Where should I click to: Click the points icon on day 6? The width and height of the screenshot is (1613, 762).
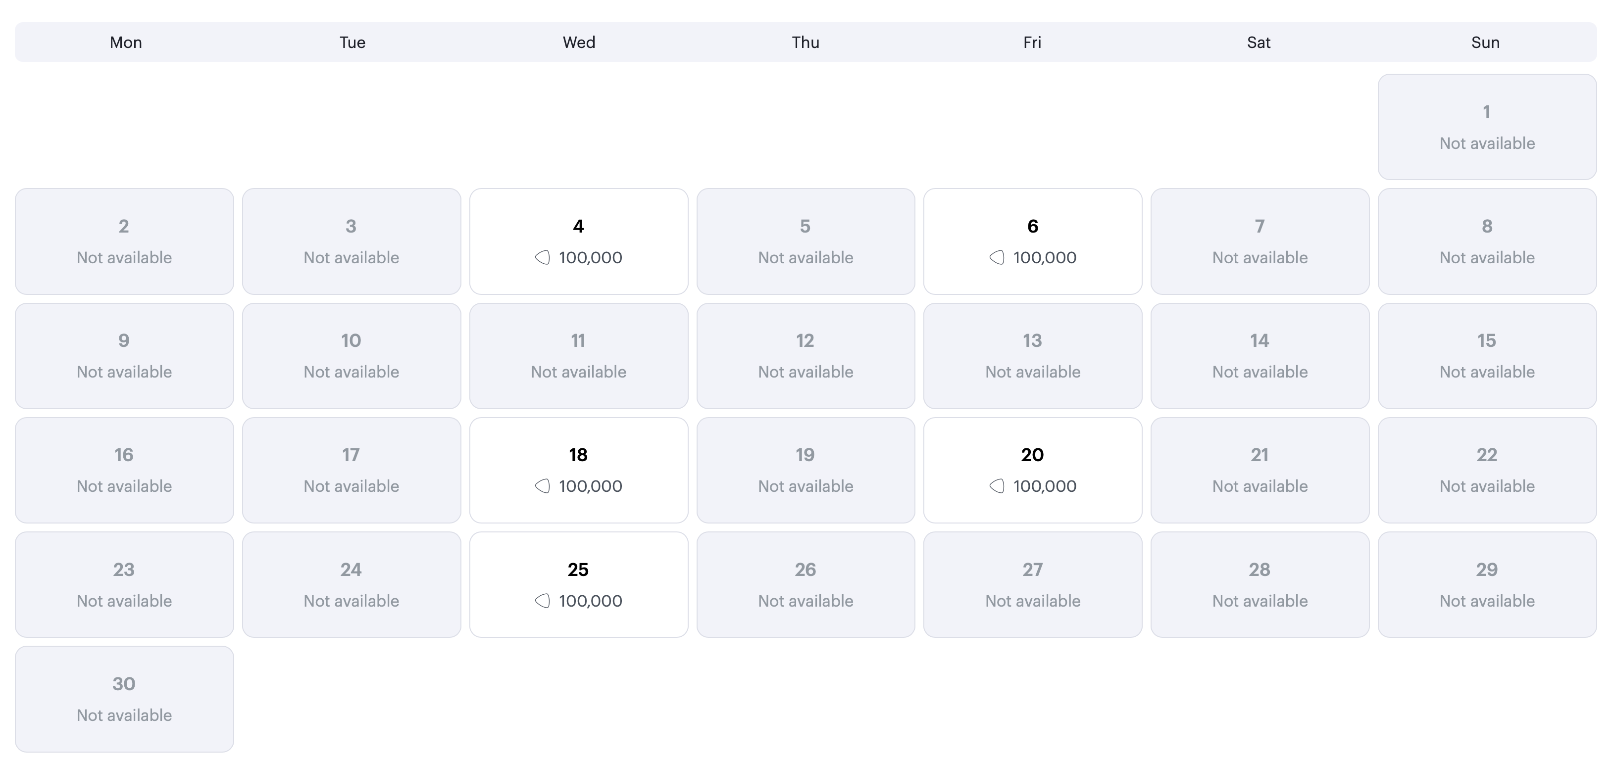997,257
